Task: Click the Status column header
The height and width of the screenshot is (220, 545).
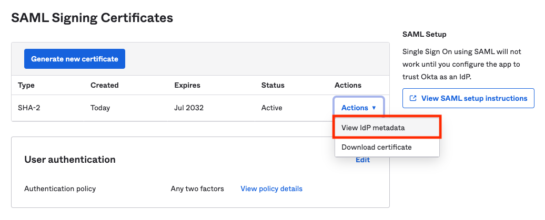Action: 273,86
